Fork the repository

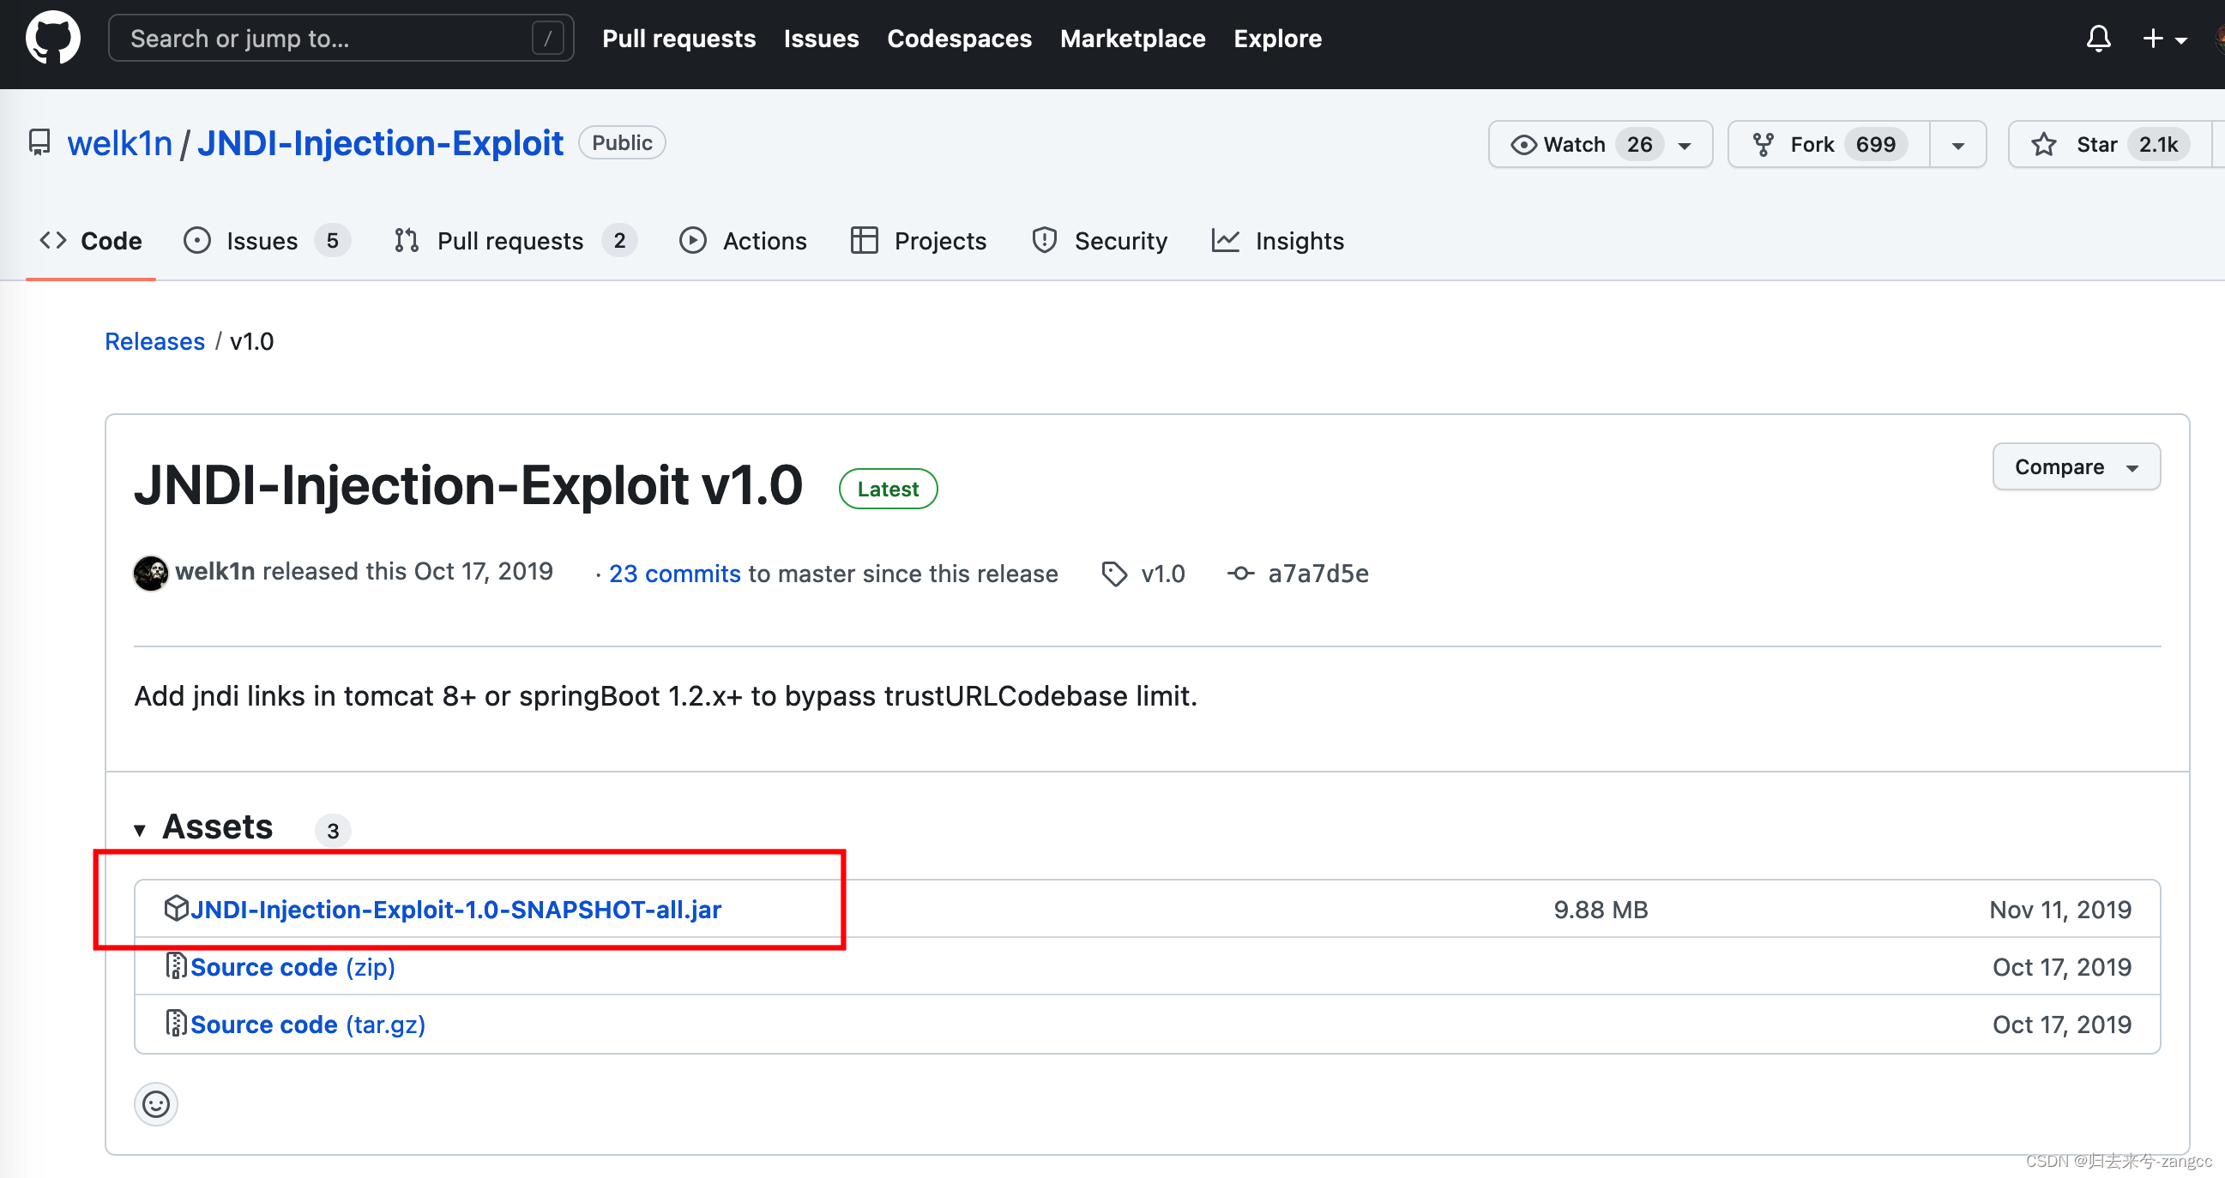tap(1829, 144)
